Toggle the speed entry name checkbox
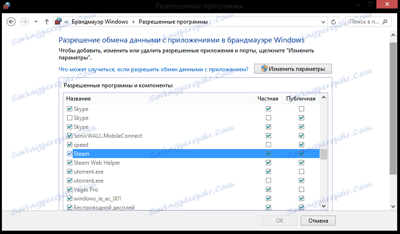The image size is (400, 234). tap(69, 144)
